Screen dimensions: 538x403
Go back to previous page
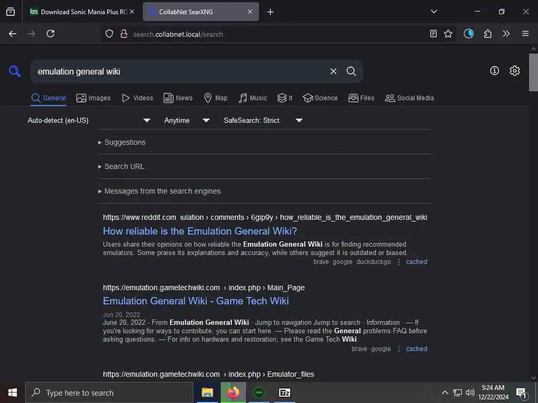(13, 34)
